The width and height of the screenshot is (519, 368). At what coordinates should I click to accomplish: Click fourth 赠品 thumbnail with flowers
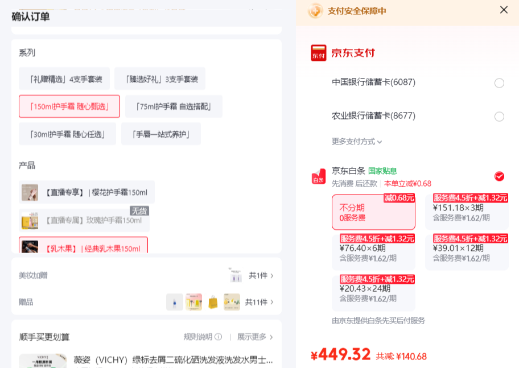pyautogui.click(x=232, y=302)
